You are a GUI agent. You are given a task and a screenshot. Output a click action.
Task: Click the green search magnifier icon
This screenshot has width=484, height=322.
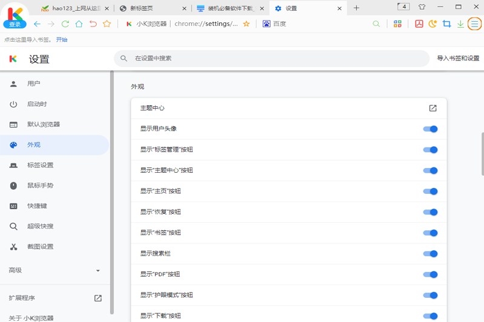tap(376, 24)
